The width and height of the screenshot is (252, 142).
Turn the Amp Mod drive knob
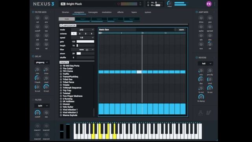[x=201, y=18]
